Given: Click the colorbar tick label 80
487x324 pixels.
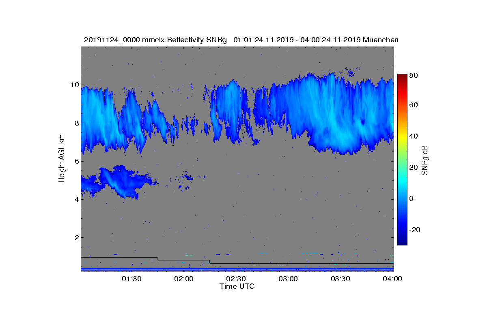Looking at the screenshot, I should pyautogui.click(x=414, y=75).
